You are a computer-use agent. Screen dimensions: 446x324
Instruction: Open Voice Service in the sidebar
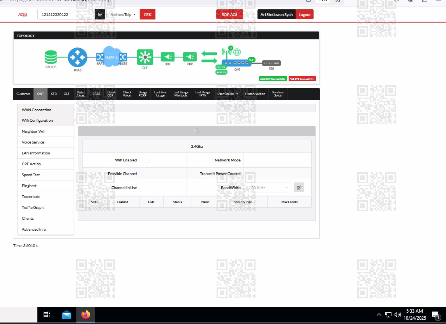tap(46, 142)
